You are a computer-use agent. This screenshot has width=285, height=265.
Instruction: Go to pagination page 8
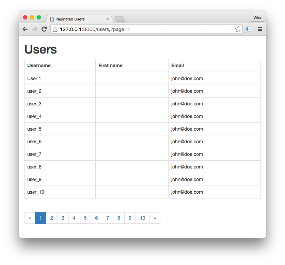click(x=119, y=218)
